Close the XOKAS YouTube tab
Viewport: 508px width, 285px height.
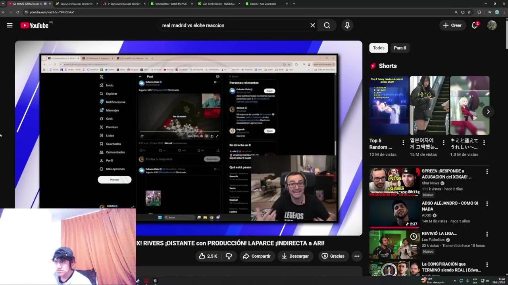[x=50, y=4]
